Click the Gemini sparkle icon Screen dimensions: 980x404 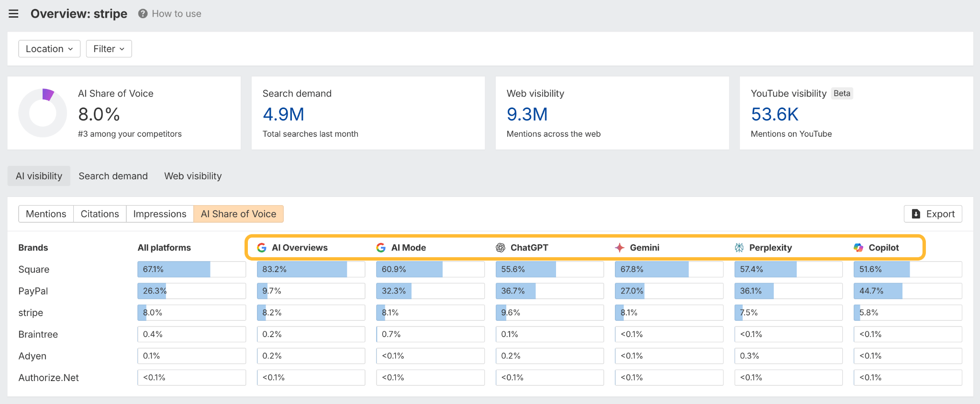point(620,248)
